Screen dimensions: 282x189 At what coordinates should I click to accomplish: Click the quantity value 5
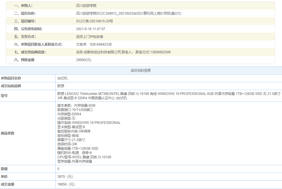coord(58,169)
